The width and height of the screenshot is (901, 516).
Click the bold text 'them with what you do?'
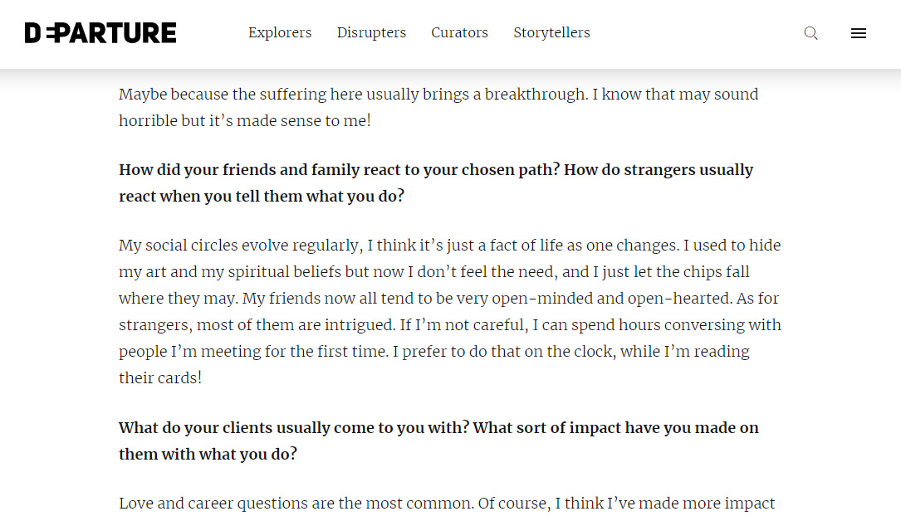[x=208, y=454]
